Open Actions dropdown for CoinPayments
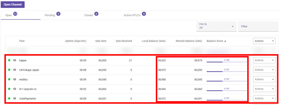The image size is (281, 105). click(x=264, y=98)
